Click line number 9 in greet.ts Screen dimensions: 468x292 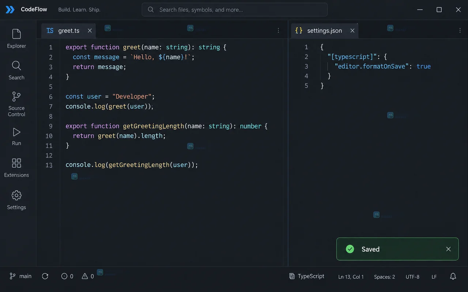coord(50,126)
